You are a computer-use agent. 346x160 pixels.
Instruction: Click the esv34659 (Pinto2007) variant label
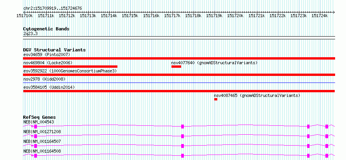(47, 55)
